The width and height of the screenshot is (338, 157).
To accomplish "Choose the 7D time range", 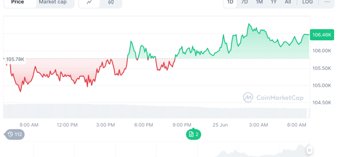I will pos(244,2).
